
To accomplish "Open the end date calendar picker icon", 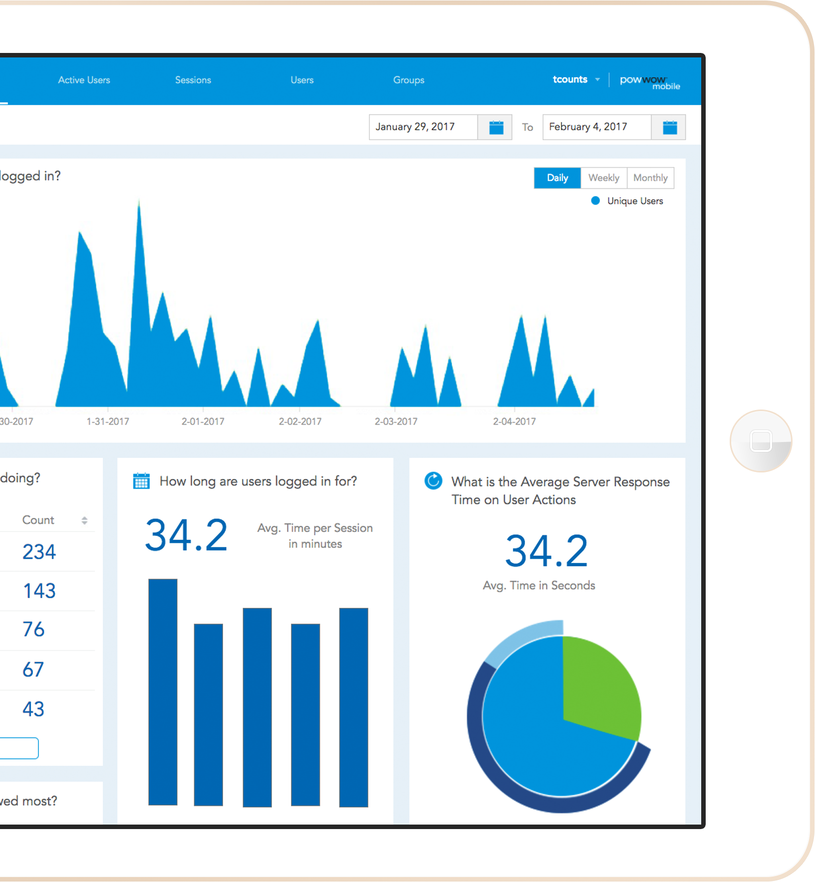I will coord(669,127).
